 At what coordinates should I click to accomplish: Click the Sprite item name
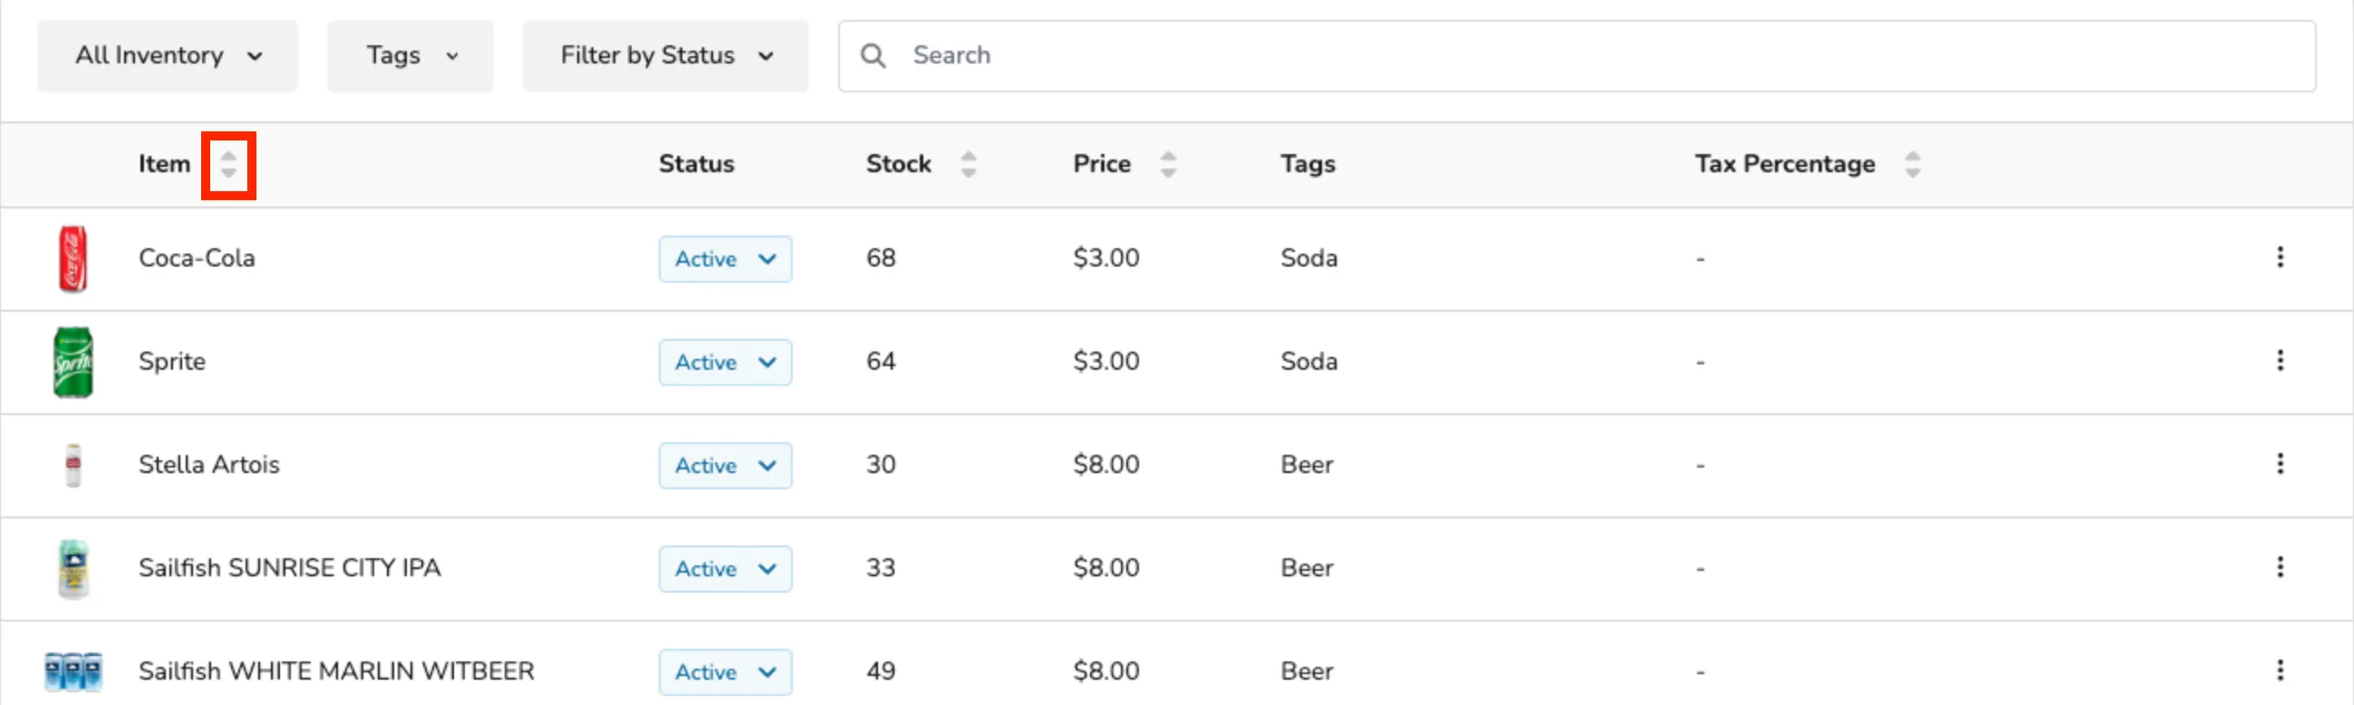point(172,362)
